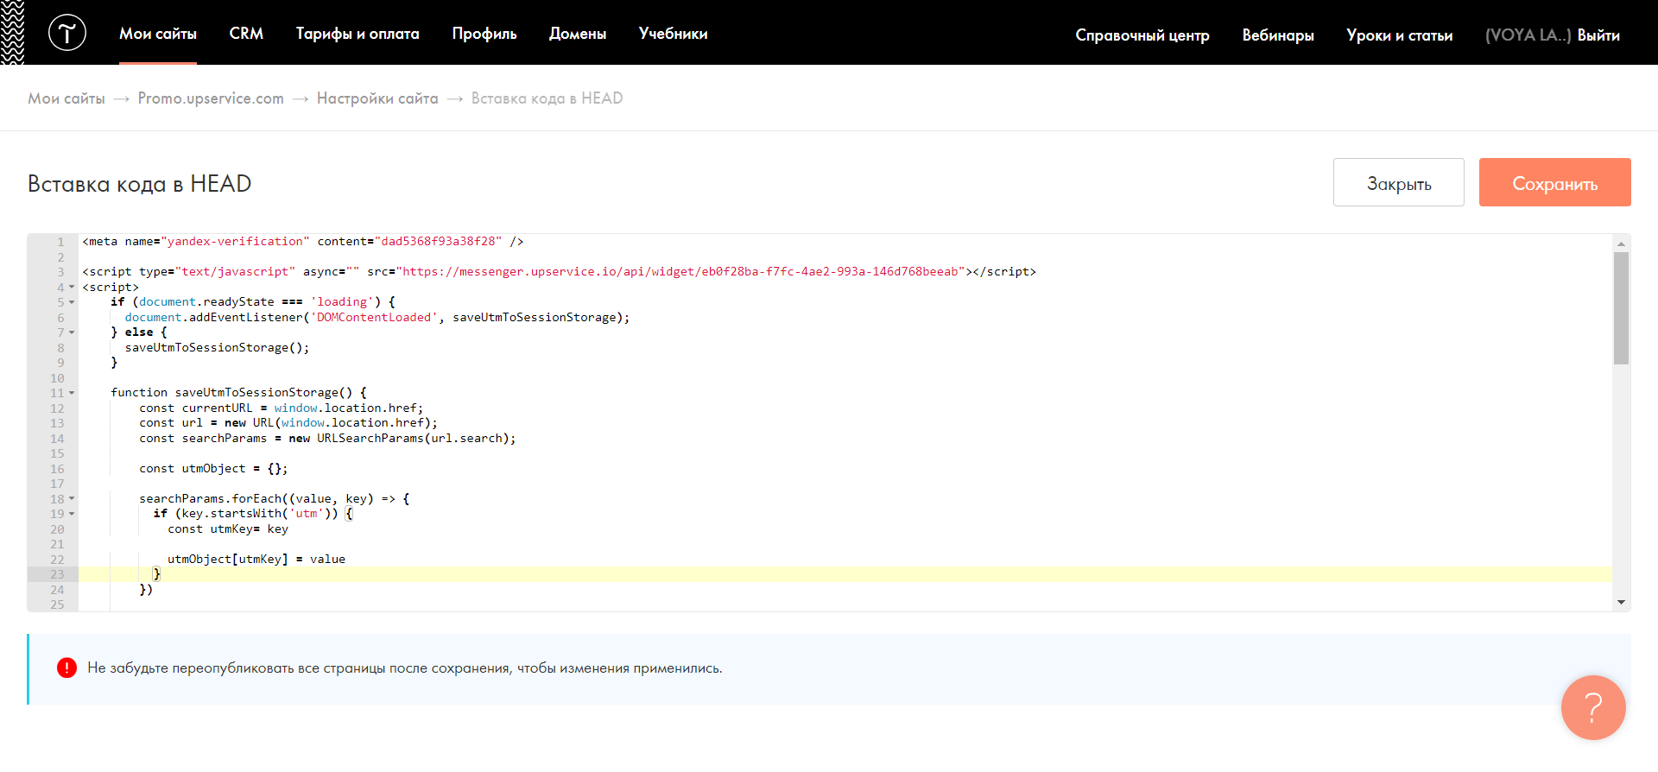Collapse the fold arrow at line 11

[72, 393]
